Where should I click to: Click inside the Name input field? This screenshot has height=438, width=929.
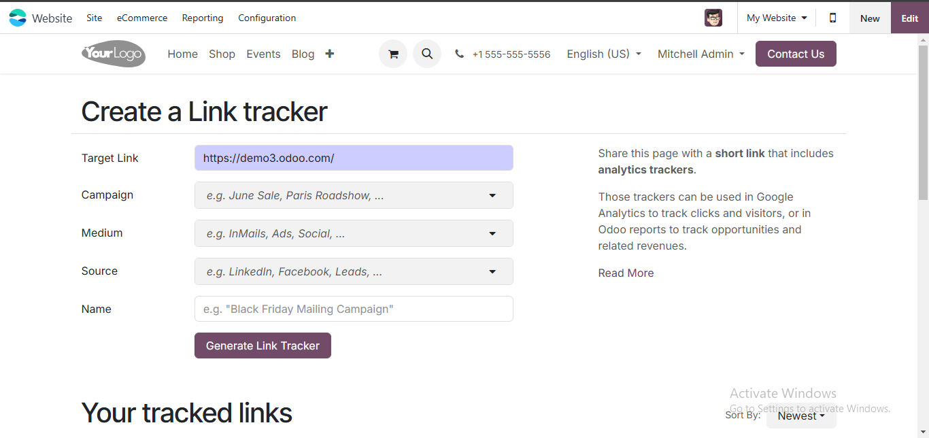[354, 309]
